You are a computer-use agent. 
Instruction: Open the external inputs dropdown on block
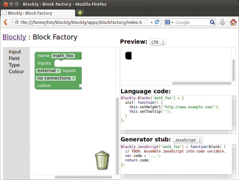pos(48,71)
